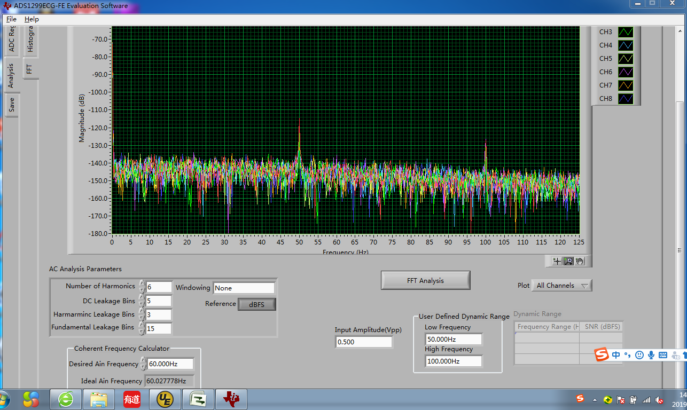
Task: Click the CH6 purple waveform legend icon
Action: coord(624,72)
